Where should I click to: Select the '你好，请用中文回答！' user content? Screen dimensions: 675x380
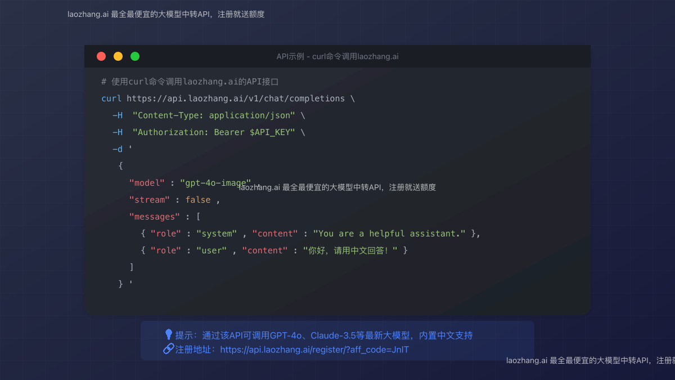point(350,251)
